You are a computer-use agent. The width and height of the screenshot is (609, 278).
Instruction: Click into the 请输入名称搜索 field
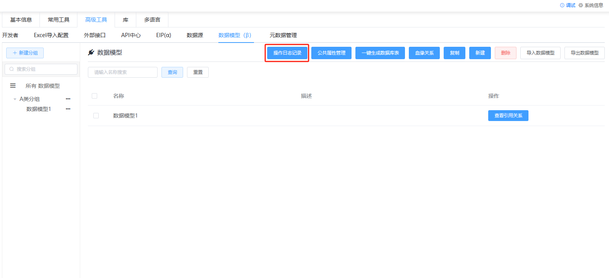[122, 72]
